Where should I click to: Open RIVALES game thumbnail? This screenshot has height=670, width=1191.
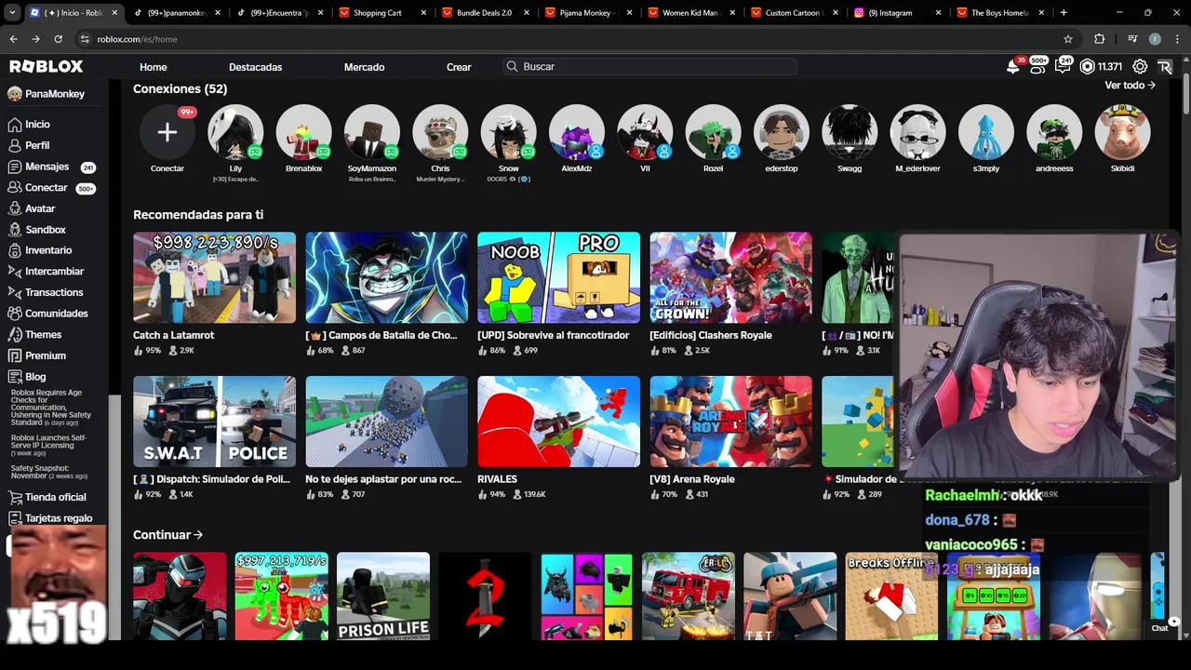point(558,422)
